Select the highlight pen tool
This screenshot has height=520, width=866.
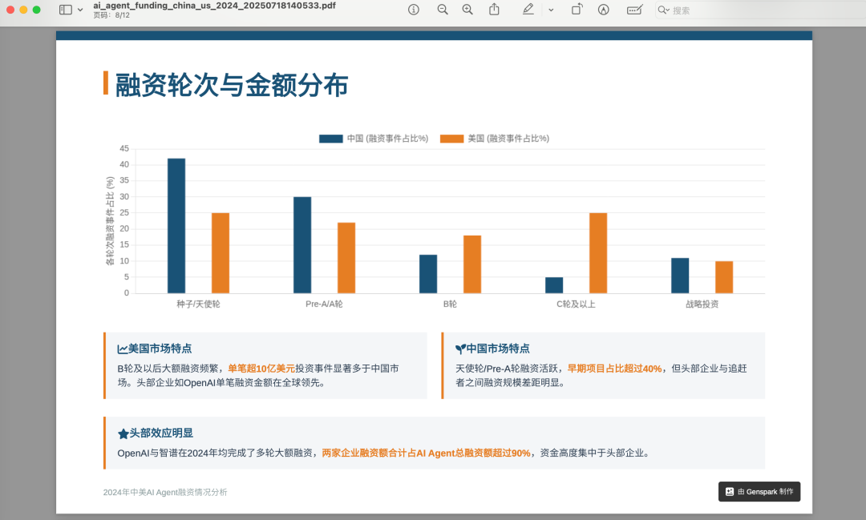[528, 10]
